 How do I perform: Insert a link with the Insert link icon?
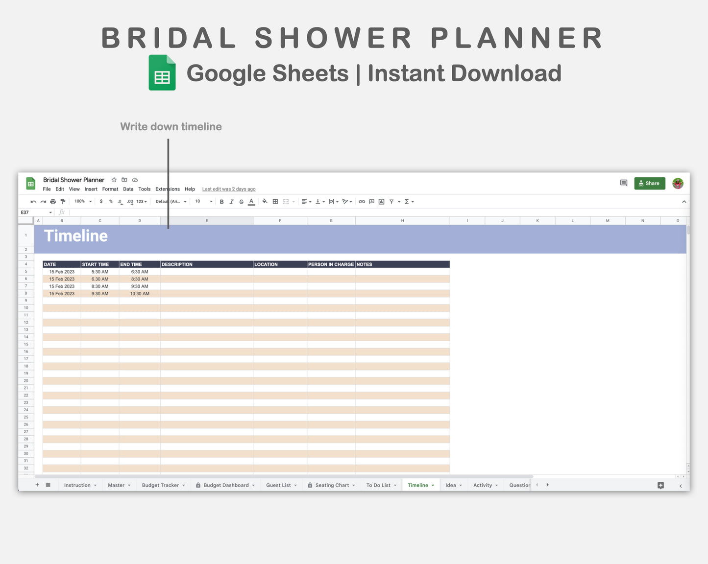click(362, 201)
